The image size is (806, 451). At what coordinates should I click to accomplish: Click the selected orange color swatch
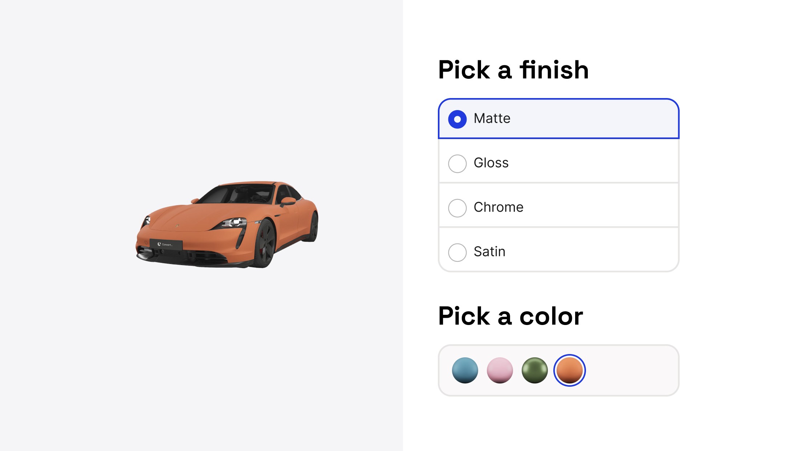(569, 370)
